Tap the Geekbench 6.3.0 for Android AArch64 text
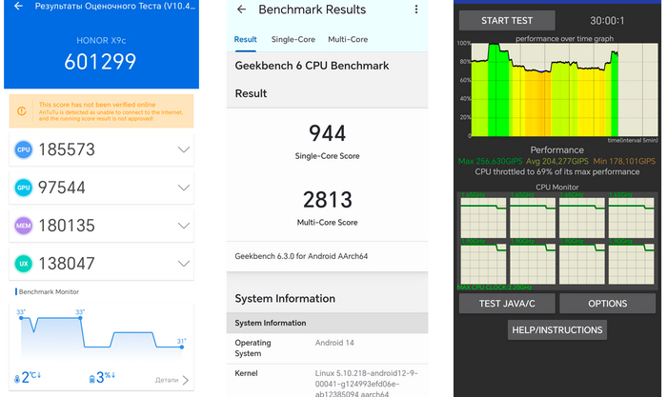The height and width of the screenshot is (397, 667). click(301, 256)
